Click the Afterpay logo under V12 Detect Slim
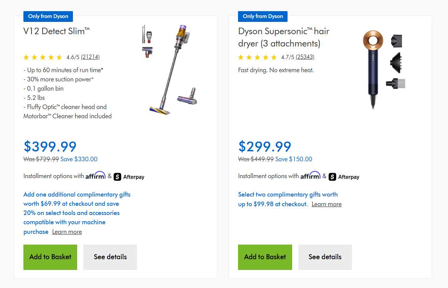The image size is (448, 288). tap(129, 177)
